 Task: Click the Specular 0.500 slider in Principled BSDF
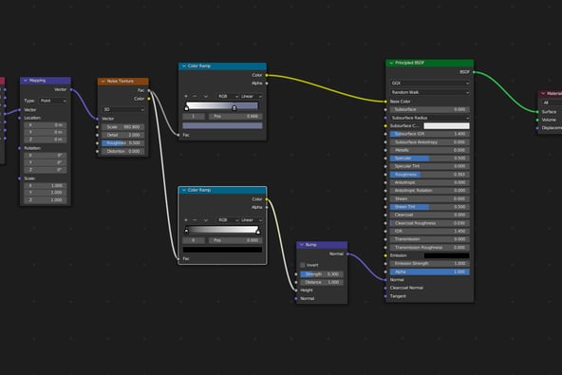click(x=429, y=159)
